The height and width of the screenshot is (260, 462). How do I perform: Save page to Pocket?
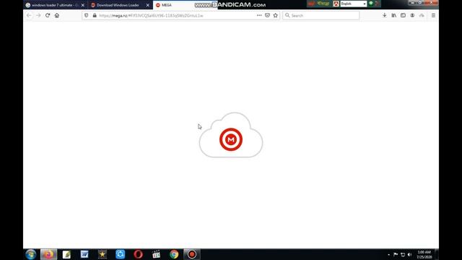(x=267, y=15)
